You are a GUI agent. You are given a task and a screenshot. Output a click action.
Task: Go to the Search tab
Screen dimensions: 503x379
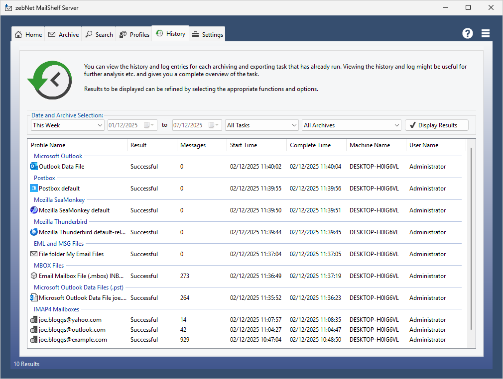(99, 34)
